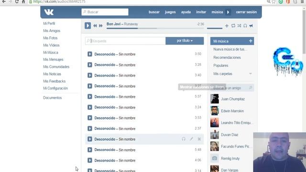306x172 pixels.
Task: Open 'música' in the top menu
Action: point(217,12)
